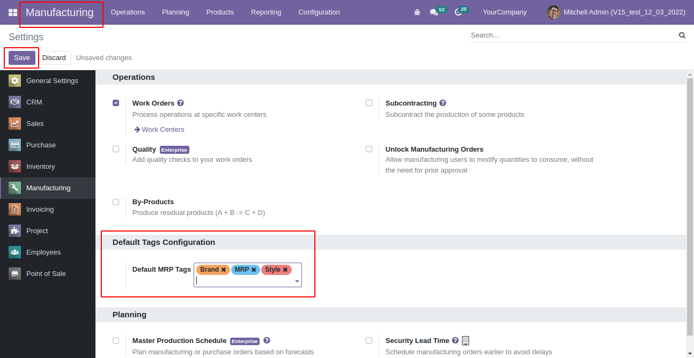The width and height of the screenshot is (694, 358).
Task: Enable the Subcontracting checkbox
Action: point(369,103)
